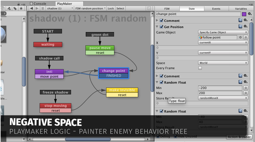
Task: Click the purple state color swatch
Action: [x=244, y=14]
